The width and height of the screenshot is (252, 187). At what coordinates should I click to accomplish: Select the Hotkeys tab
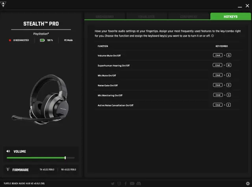(x=230, y=17)
